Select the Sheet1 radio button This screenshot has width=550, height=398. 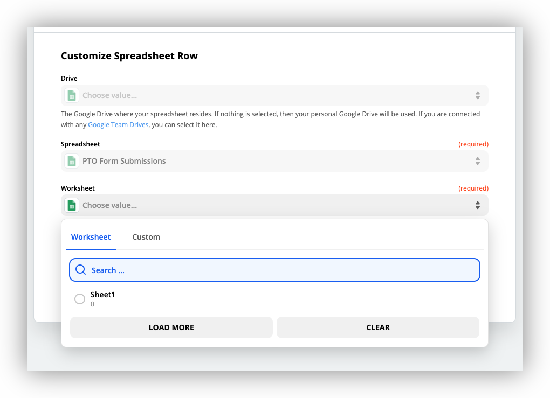80,299
